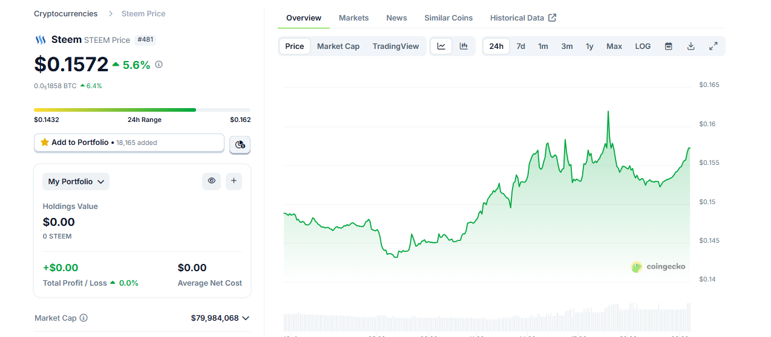Select the Market Cap chart mode

tap(338, 46)
